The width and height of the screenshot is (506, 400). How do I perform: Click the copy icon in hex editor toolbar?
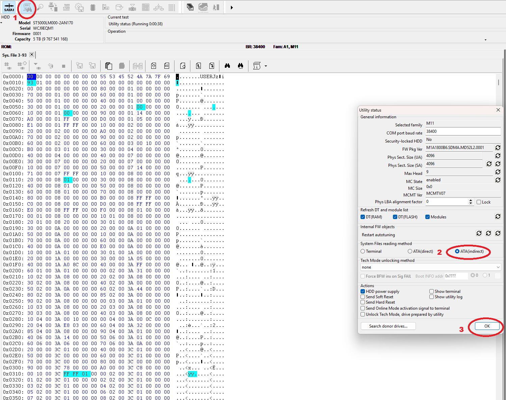click(109, 66)
